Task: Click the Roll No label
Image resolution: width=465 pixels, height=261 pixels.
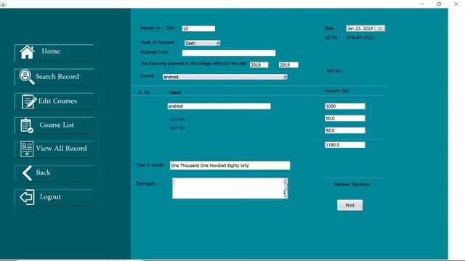Action: click(335, 71)
